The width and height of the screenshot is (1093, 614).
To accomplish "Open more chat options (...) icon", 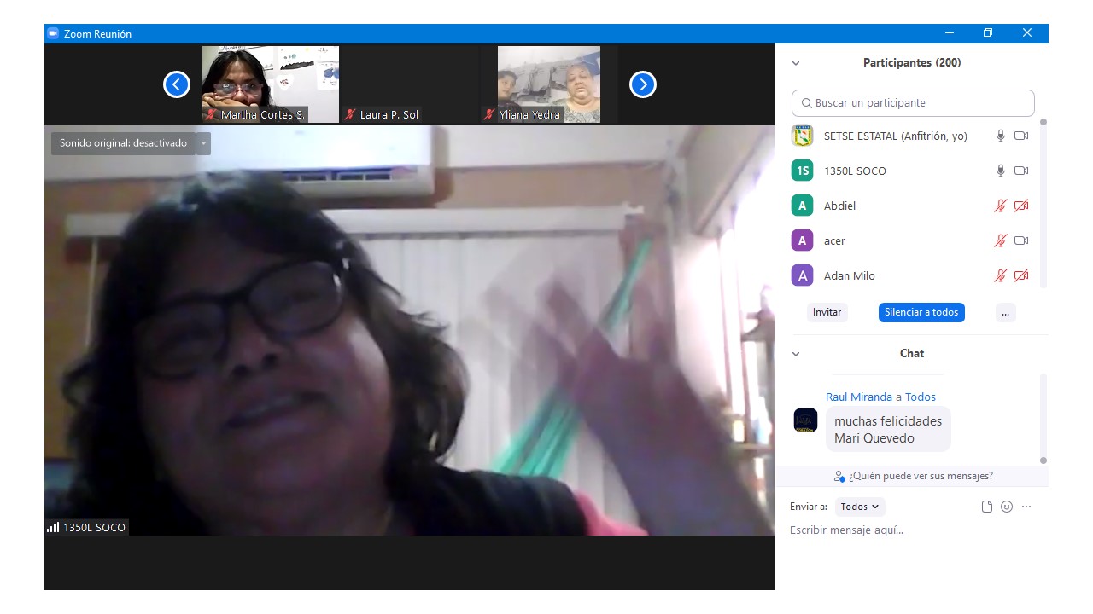I will click(1026, 507).
